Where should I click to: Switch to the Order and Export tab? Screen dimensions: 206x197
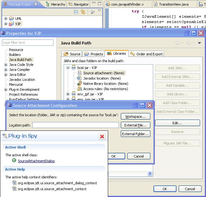pos(146,54)
